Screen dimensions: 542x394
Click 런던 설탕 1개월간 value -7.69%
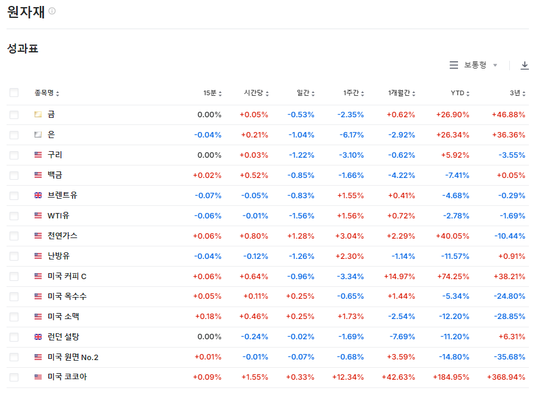tap(402, 337)
